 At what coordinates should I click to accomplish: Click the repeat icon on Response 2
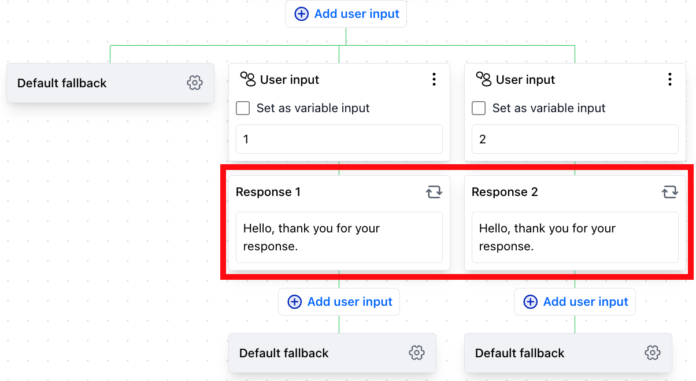click(x=670, y=192)
